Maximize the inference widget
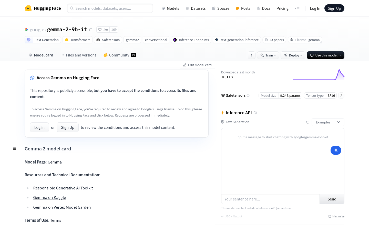369x231 pixels. coord(336,216)
